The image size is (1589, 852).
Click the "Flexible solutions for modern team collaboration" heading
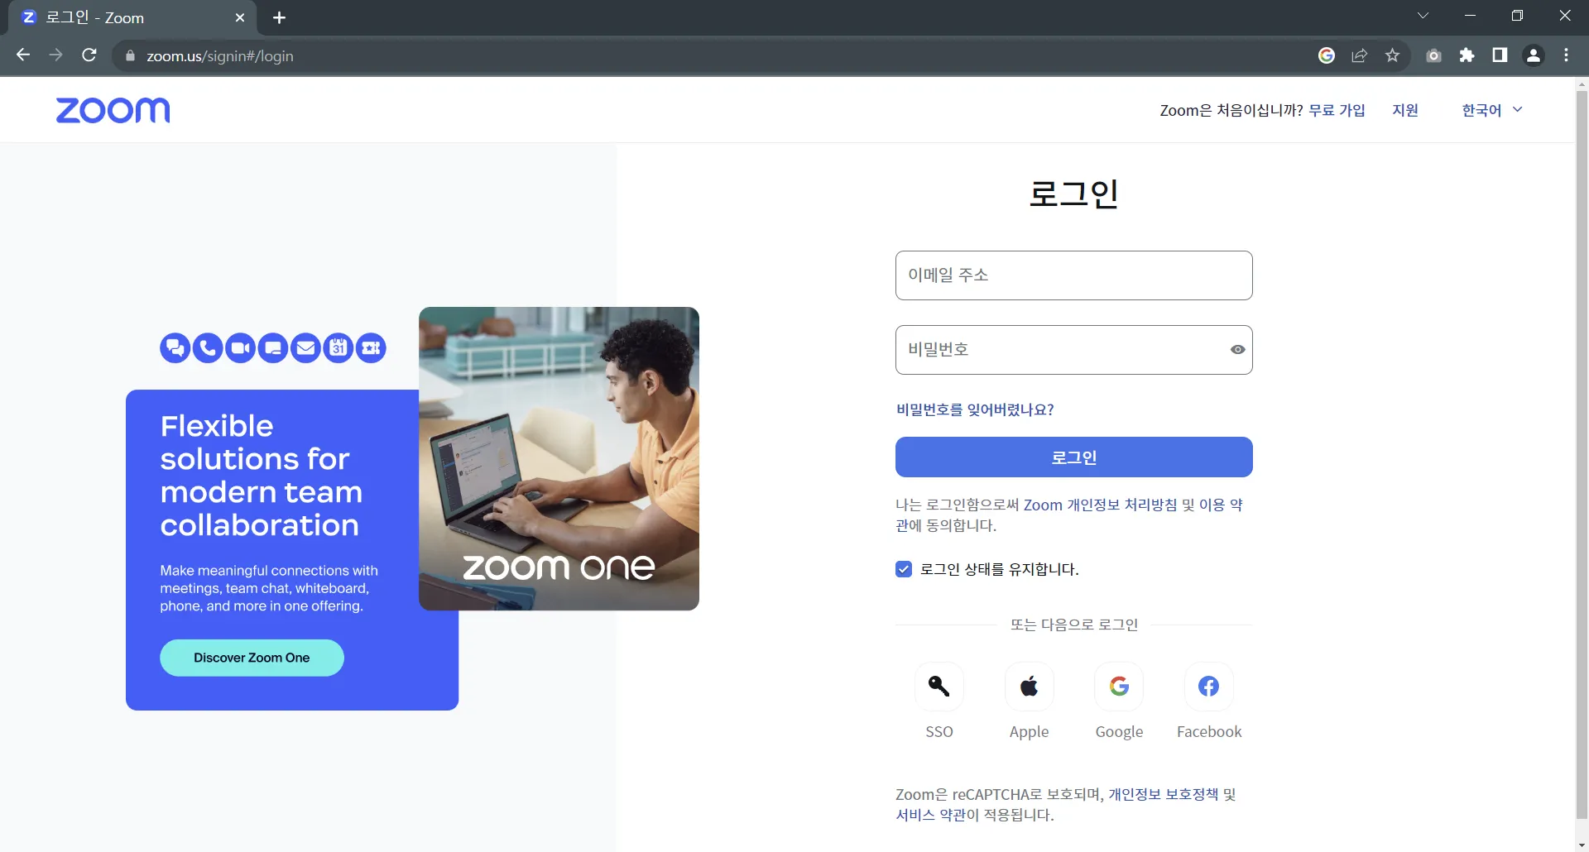[x=262, y=476]
